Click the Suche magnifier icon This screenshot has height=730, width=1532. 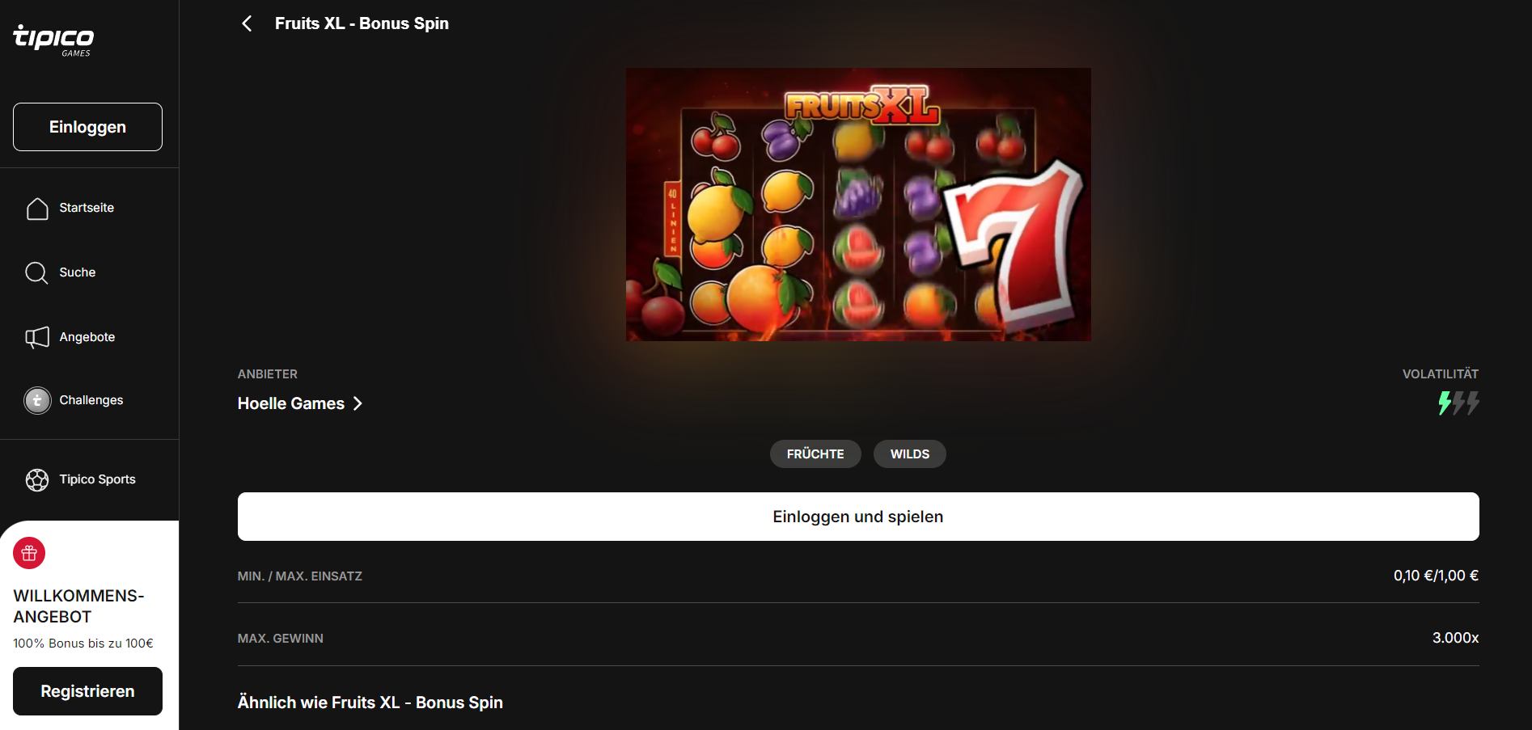click(x=37, y=273)
